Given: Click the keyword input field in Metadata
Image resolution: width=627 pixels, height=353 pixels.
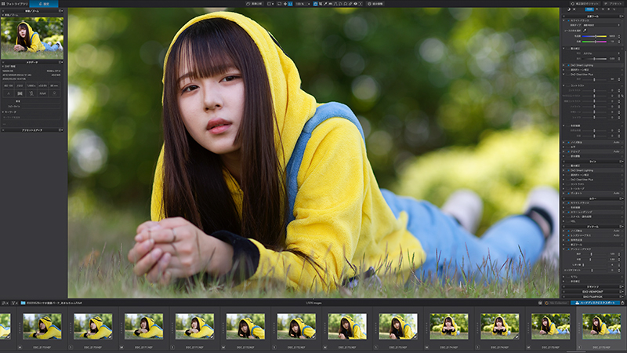Looking at the screenshot, I should coord(31,118).
